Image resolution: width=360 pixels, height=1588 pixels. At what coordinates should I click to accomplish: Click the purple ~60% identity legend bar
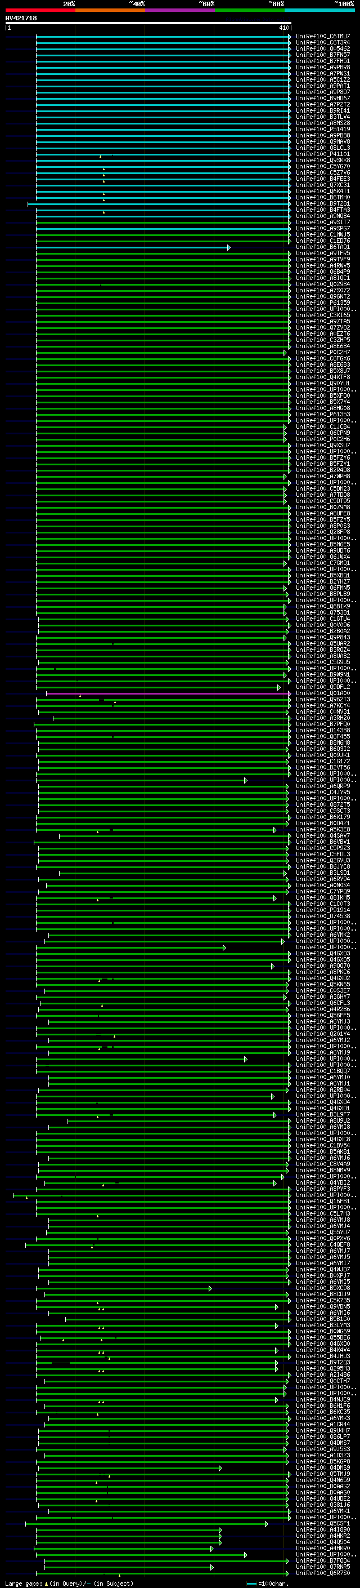point(179,11)
